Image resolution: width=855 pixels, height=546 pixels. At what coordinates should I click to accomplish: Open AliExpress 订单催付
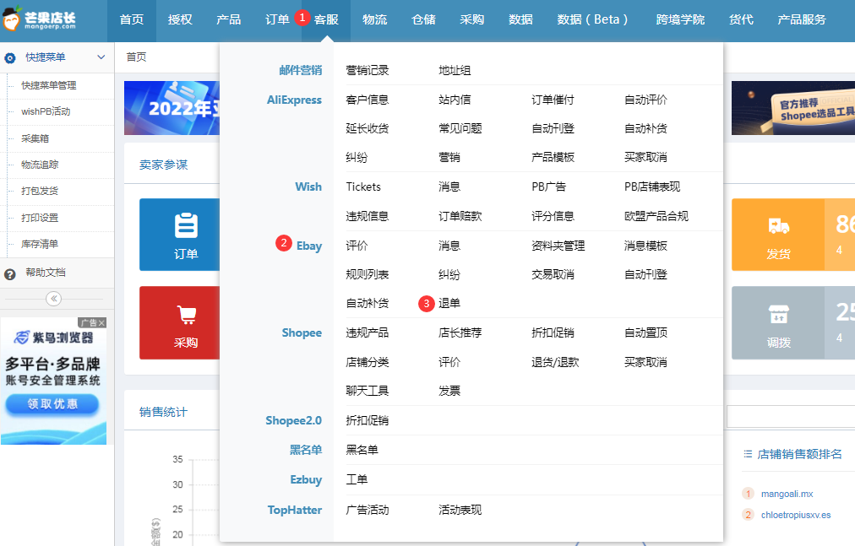tap(553, 100)
